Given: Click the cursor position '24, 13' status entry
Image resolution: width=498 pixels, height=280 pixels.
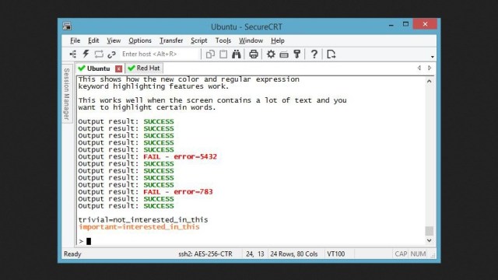Looking at the screenshot, I should [255, 254].
